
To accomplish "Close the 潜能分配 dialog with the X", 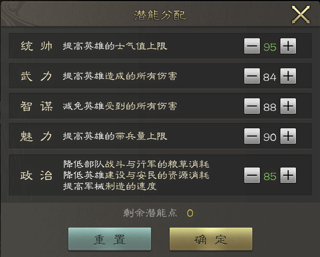I will coord(300,14).
